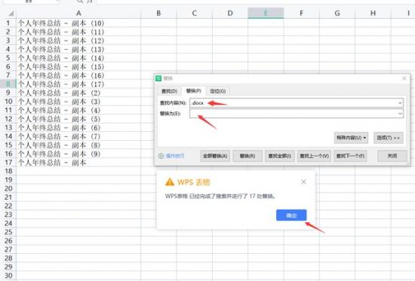The height and width of the screenshot is (281, 415).
Task: Select cell with 个人年终总结 - 副本 (2)
Action: pyautogui.click(x=78, y=93)
